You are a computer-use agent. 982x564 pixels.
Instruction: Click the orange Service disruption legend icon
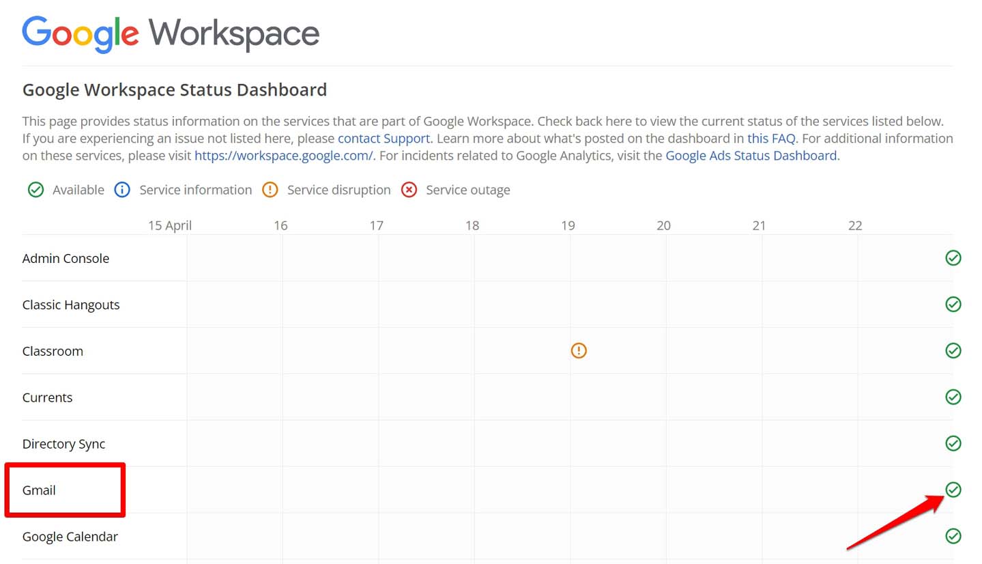pyautogui.click(x=270, y=190)
